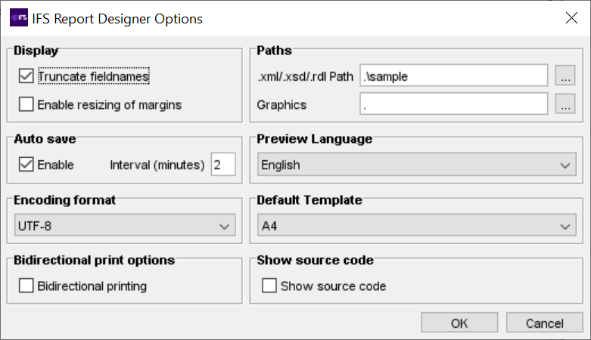Click the Graphics path input field
This screenshot has width=591, height=340.
pos(454,104)
